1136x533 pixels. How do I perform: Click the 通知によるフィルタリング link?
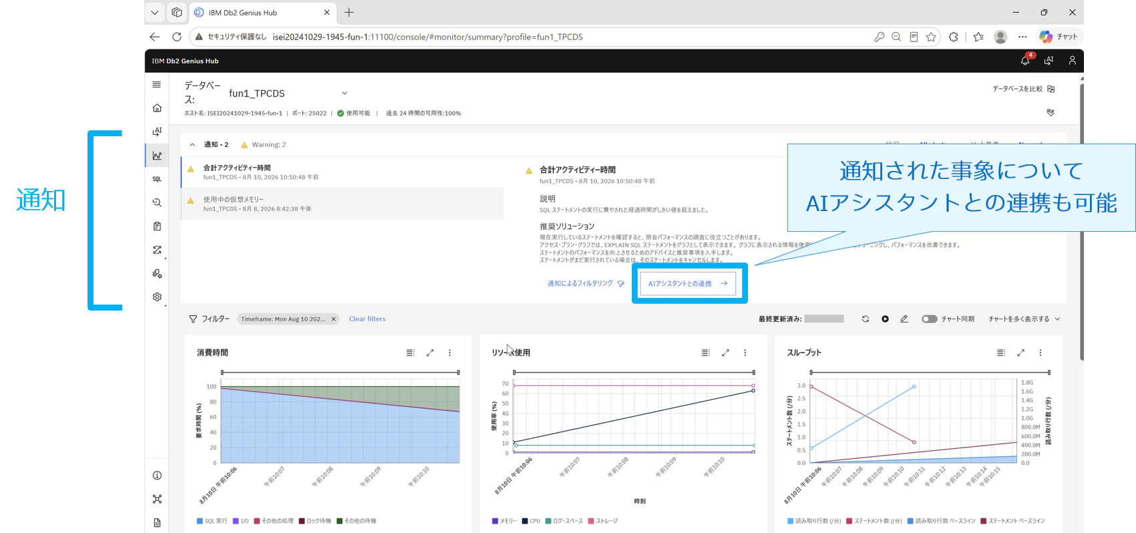586,284
